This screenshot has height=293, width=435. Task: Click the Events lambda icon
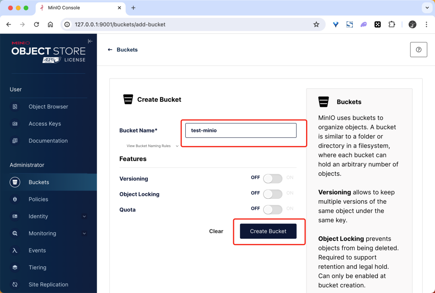[x=15, y=250]
